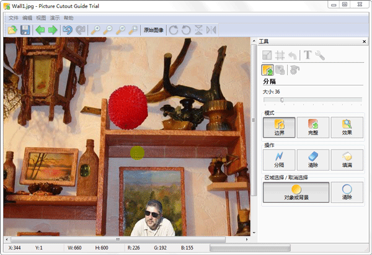This screenshot has height=255, width=372.
Task: Switch mode to 效果
Action: [347, 127]
